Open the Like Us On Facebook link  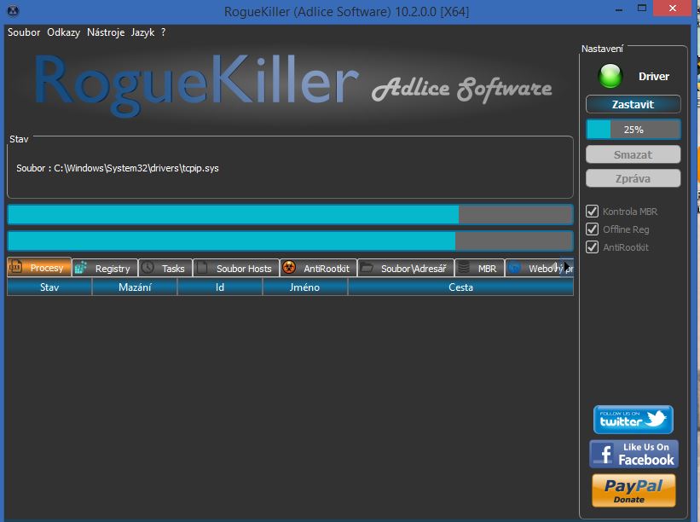coord(633,454)
